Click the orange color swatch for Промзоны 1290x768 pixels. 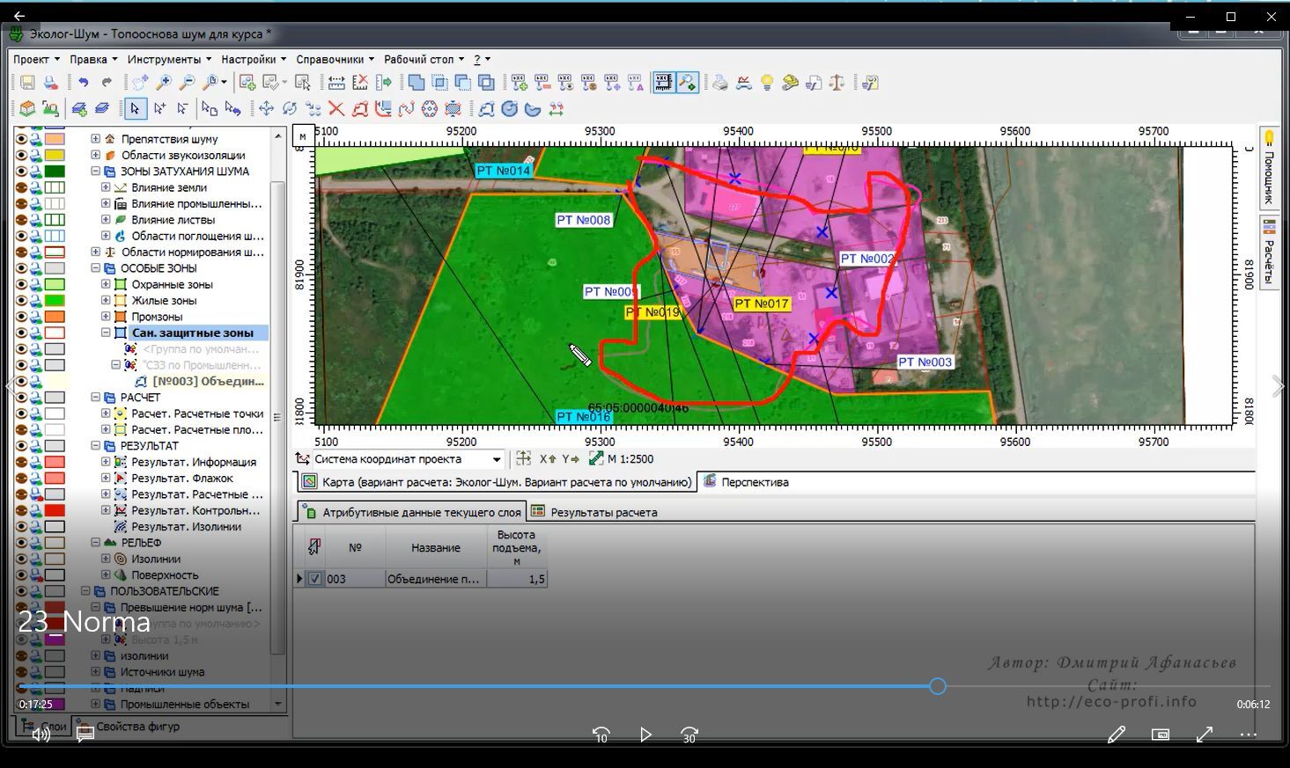(x=55, y=317)
